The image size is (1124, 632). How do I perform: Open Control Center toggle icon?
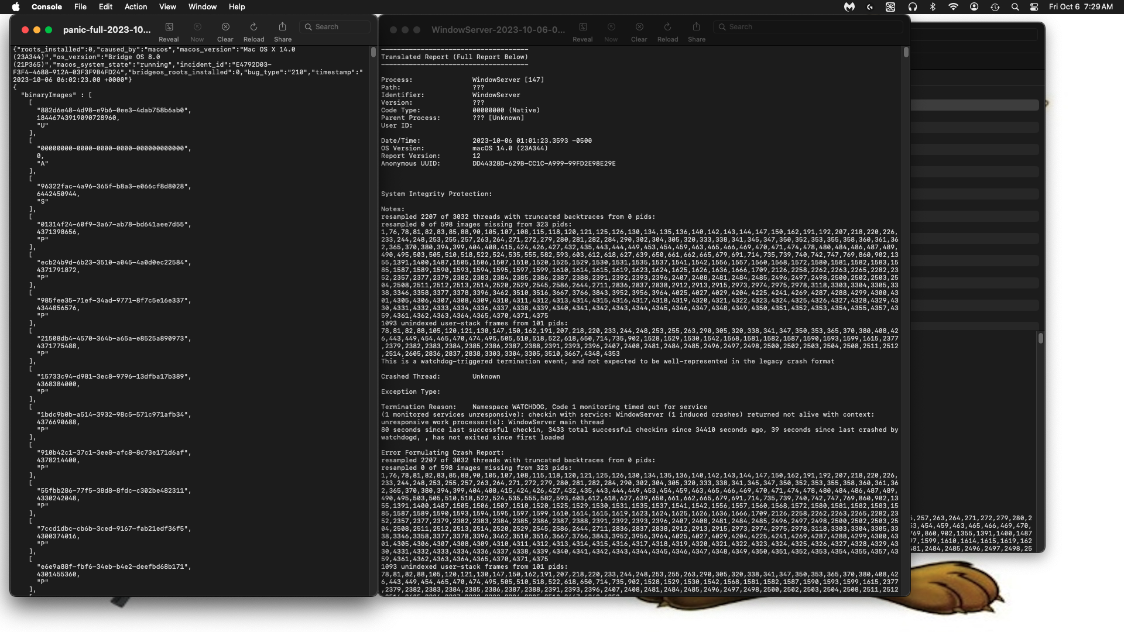point(1034,7)
